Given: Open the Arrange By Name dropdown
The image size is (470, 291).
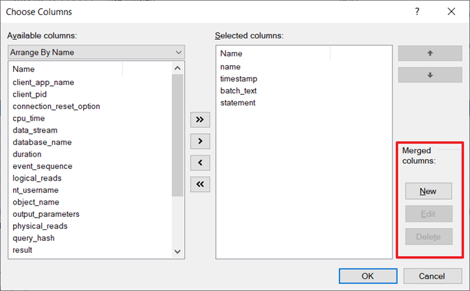Looking at the screenshot, I should 96,52.
